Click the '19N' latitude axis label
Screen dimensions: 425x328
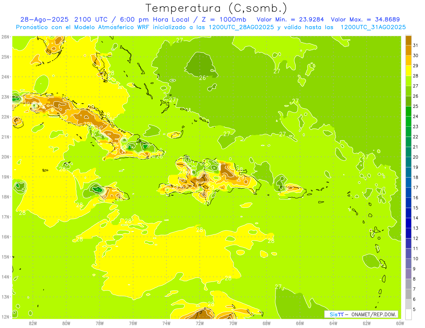pos(5,177)
